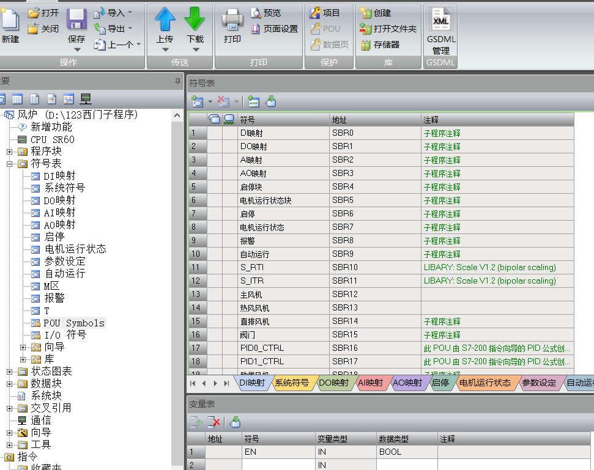Expand the 程序块 tree node
This screenshot has width=594, height=470.
tap(10, 152)
